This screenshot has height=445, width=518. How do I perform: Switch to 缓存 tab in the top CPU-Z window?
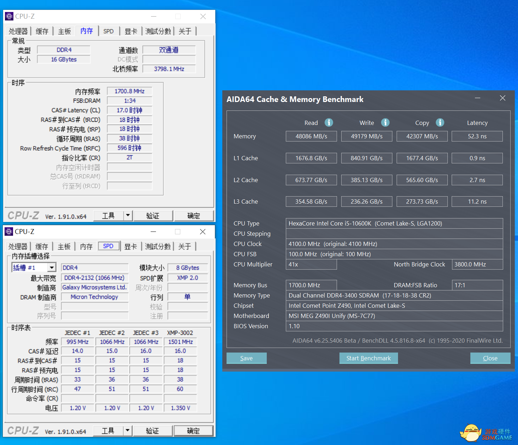[x=42, y=31]
